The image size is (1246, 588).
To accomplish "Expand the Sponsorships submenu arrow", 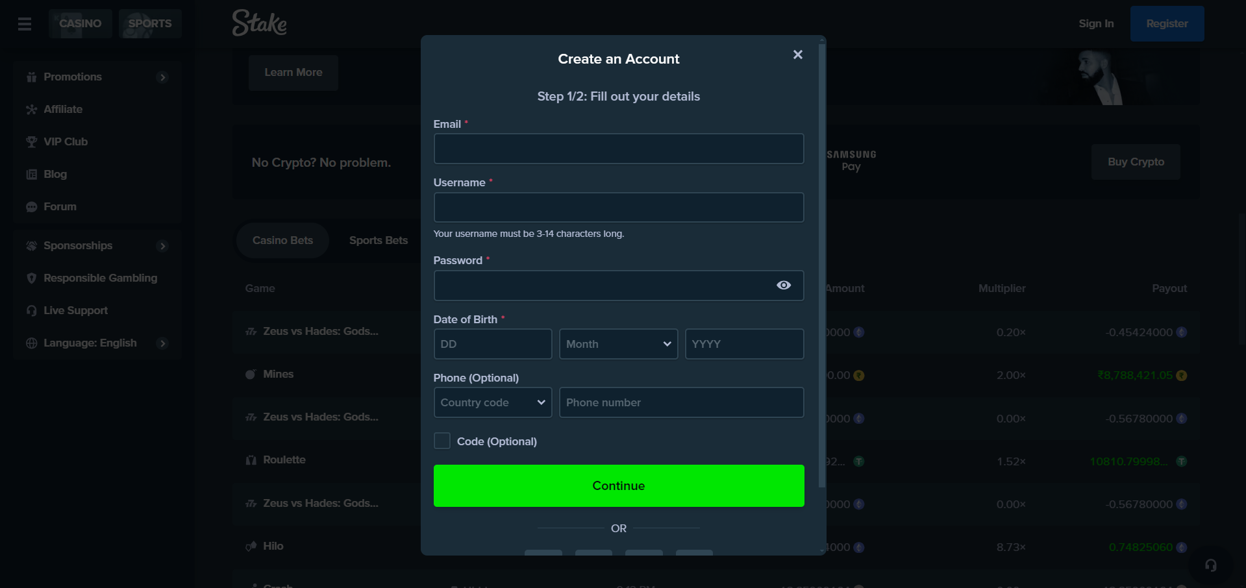I will [162, 246].
